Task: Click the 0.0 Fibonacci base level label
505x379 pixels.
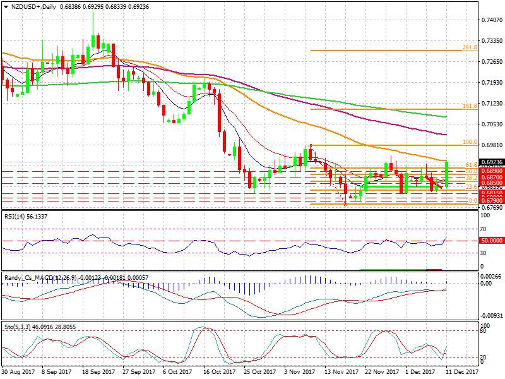Action: coord(472,201)
